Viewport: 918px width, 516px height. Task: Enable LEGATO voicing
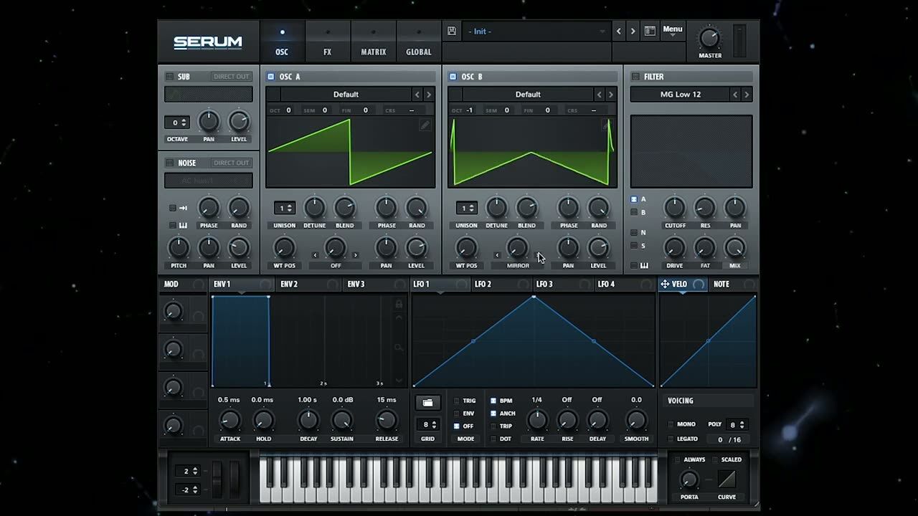coord(671,439)
